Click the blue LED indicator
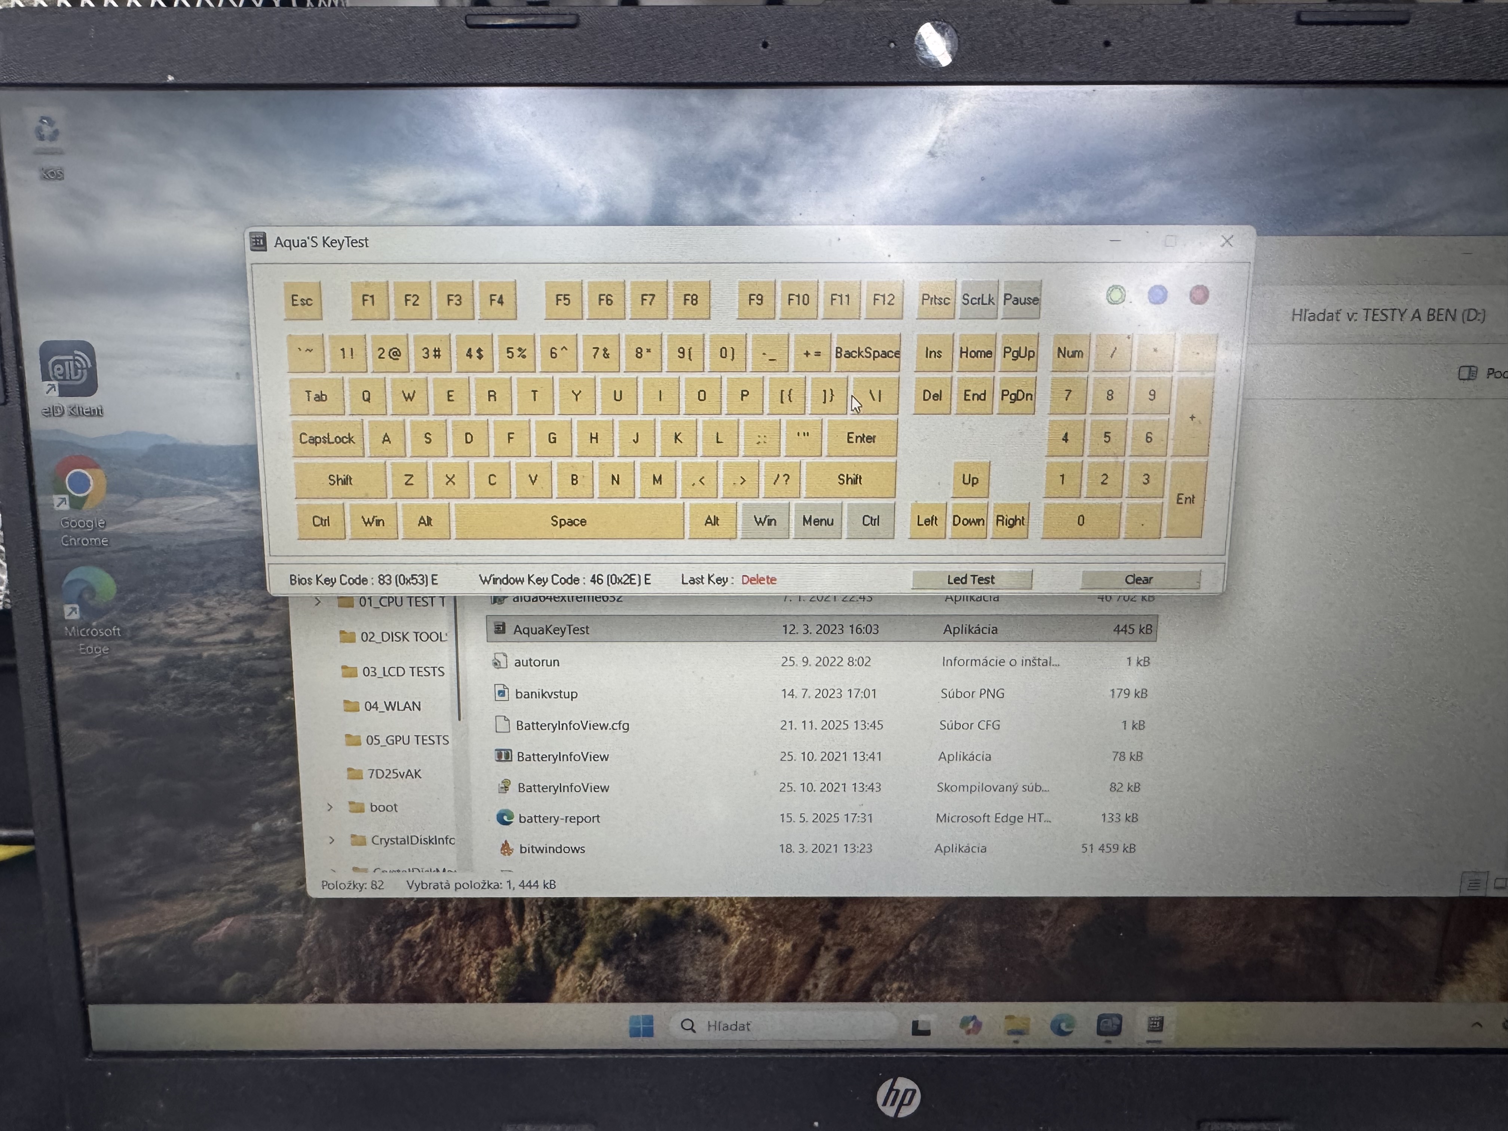 (1157, 294)
